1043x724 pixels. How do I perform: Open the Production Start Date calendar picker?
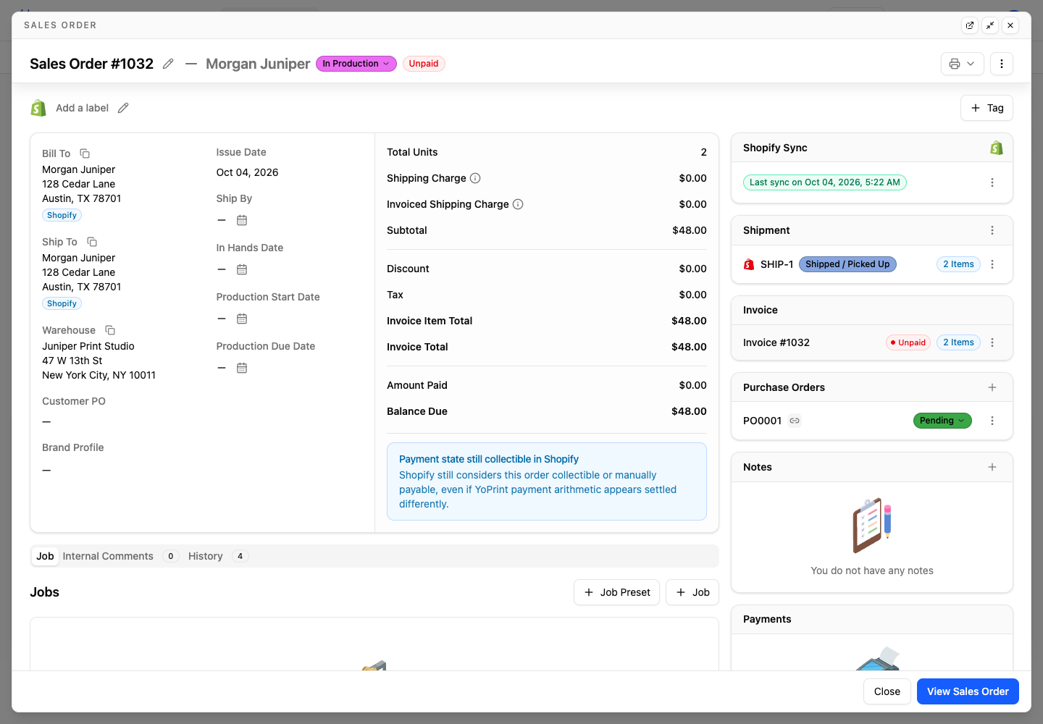pos(242,319)
